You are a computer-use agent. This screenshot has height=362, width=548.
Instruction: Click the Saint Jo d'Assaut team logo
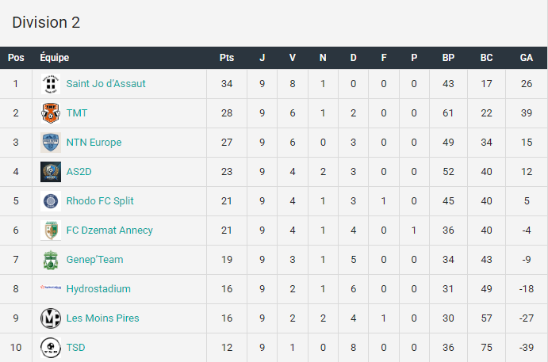[51, 84]
